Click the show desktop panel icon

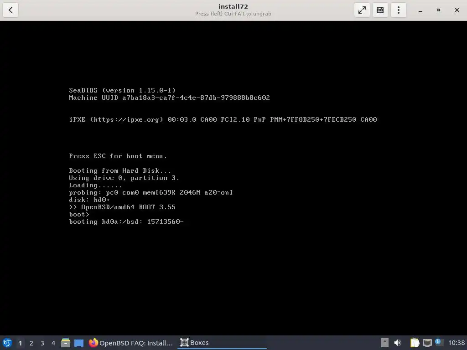[79, 343]
